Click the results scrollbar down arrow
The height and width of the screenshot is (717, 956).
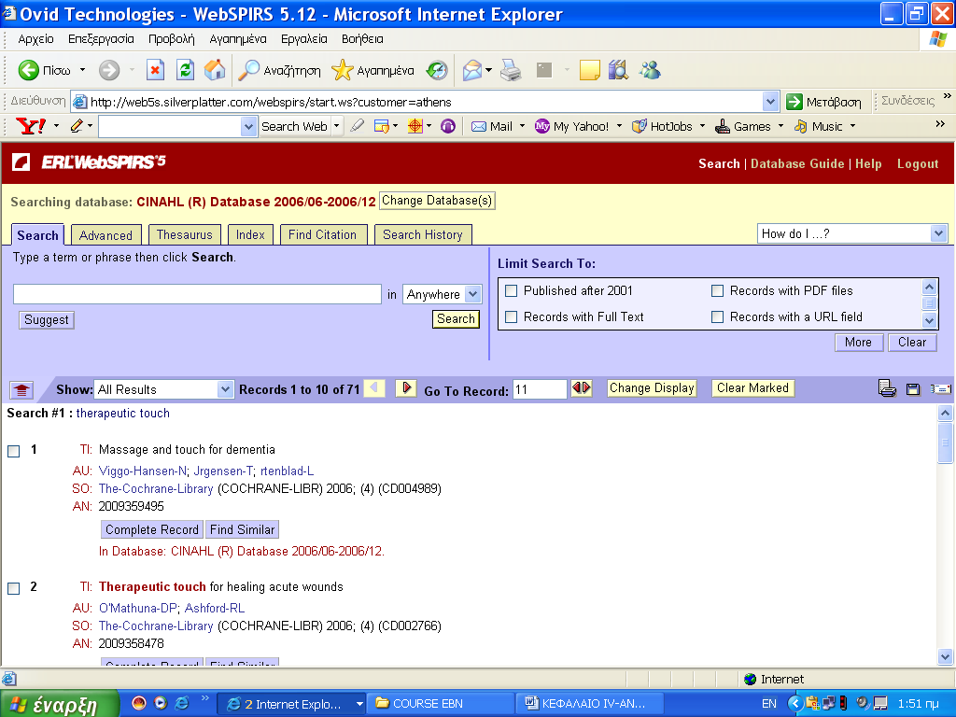coord(945,656)
